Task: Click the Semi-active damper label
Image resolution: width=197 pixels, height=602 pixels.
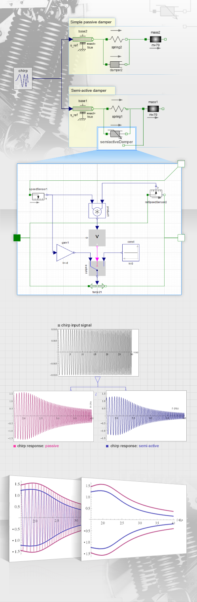Action: (89, 91)
